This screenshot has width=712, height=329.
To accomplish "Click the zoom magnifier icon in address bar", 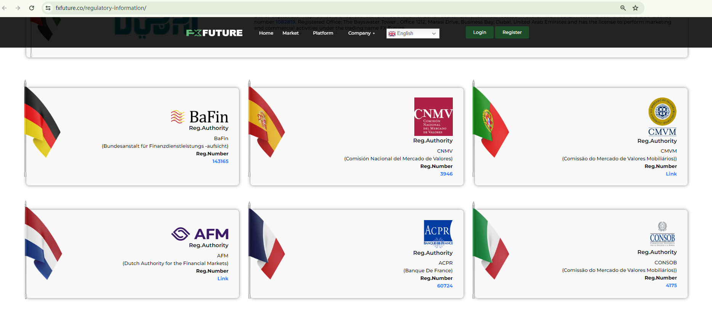I will pos(623,8).
